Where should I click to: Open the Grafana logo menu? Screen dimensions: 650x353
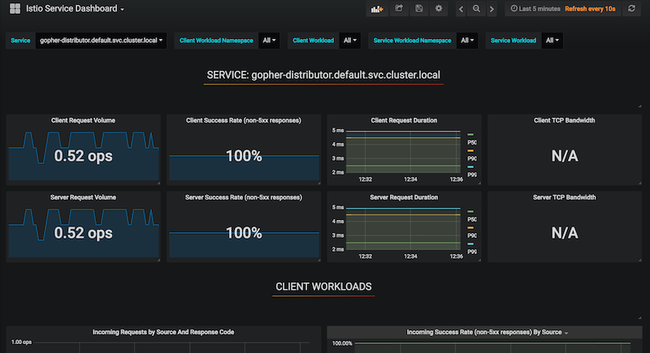15,9
